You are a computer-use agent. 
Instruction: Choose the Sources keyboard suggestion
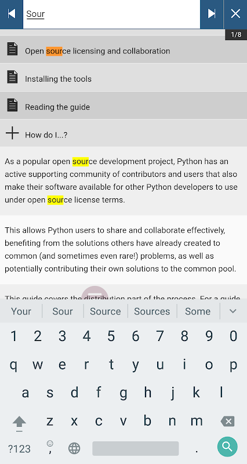tap(152, 311)
